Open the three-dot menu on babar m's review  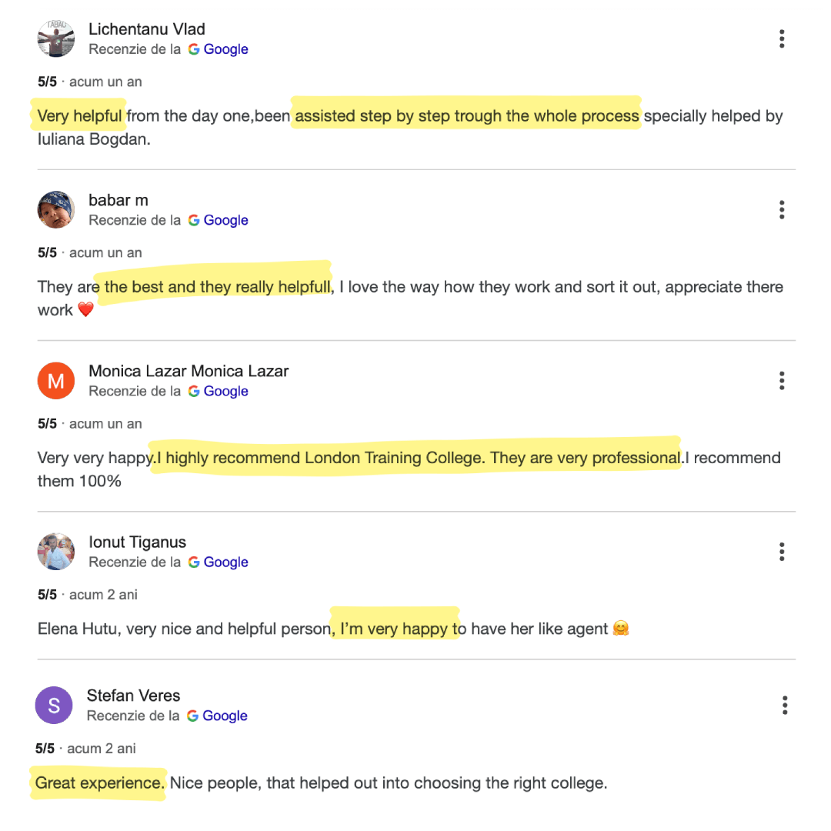[x=782, y=210]
